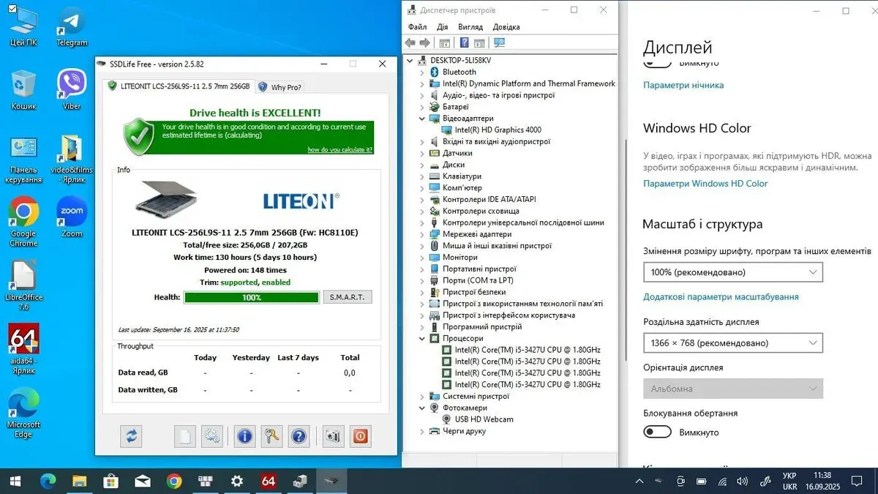Toggle the night light switch under Дисплей
The image size is (878, 494).
click(657, 63)
